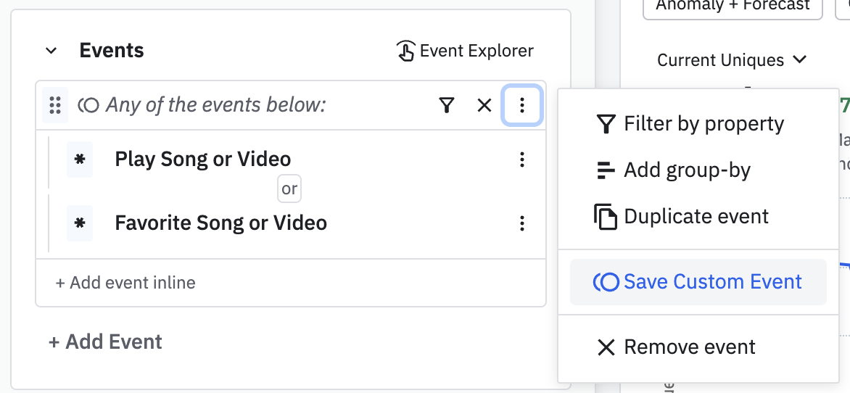
Task: Click the + Add Event button
Action: (x=106, y=342)
